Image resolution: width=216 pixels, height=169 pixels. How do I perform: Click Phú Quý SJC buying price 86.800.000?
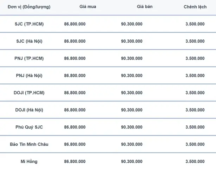tap(75, 127)
